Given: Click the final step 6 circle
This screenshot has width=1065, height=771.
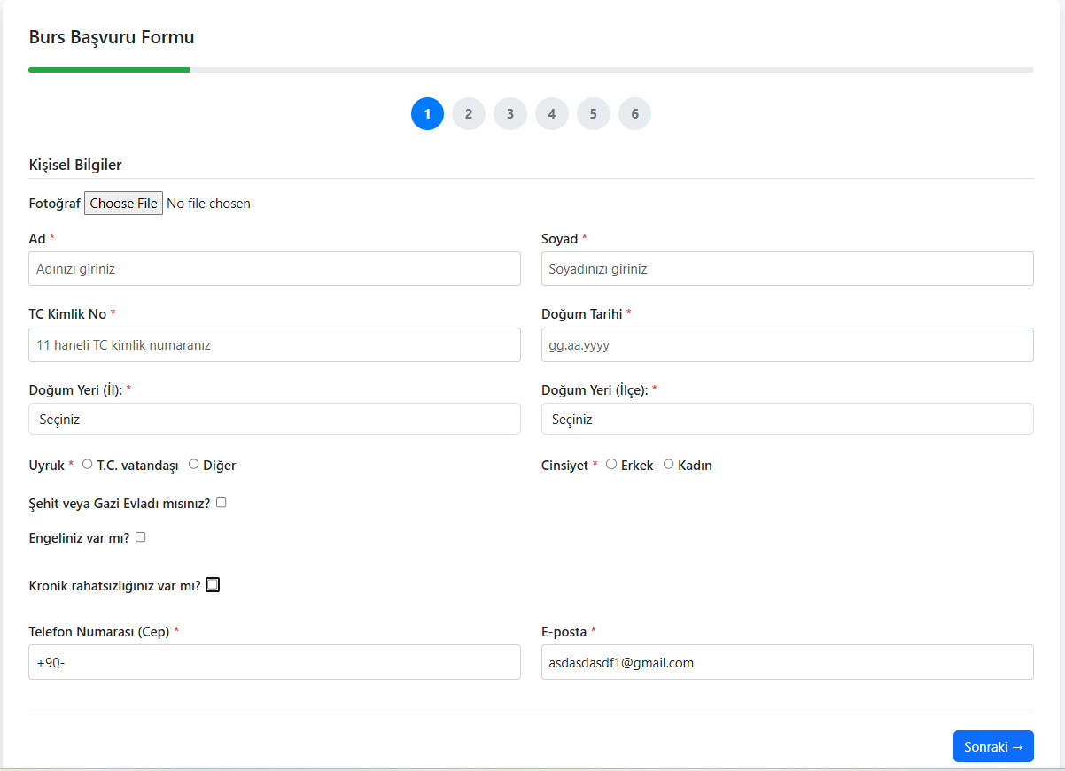Looking at the screenshot, I should pos(634,113).
